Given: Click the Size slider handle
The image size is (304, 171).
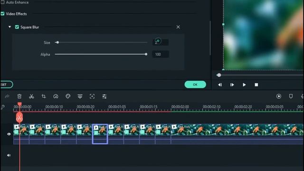Looking at the screenshot, I should coord(57,42).
